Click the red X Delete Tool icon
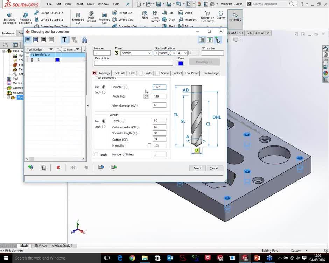 pos(58,167)
